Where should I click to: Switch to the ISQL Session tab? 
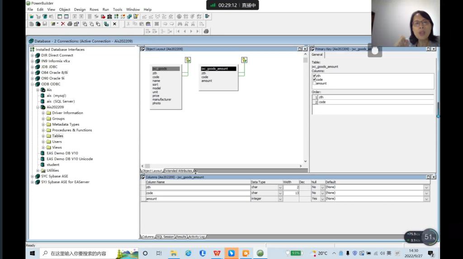click(165, 237)
